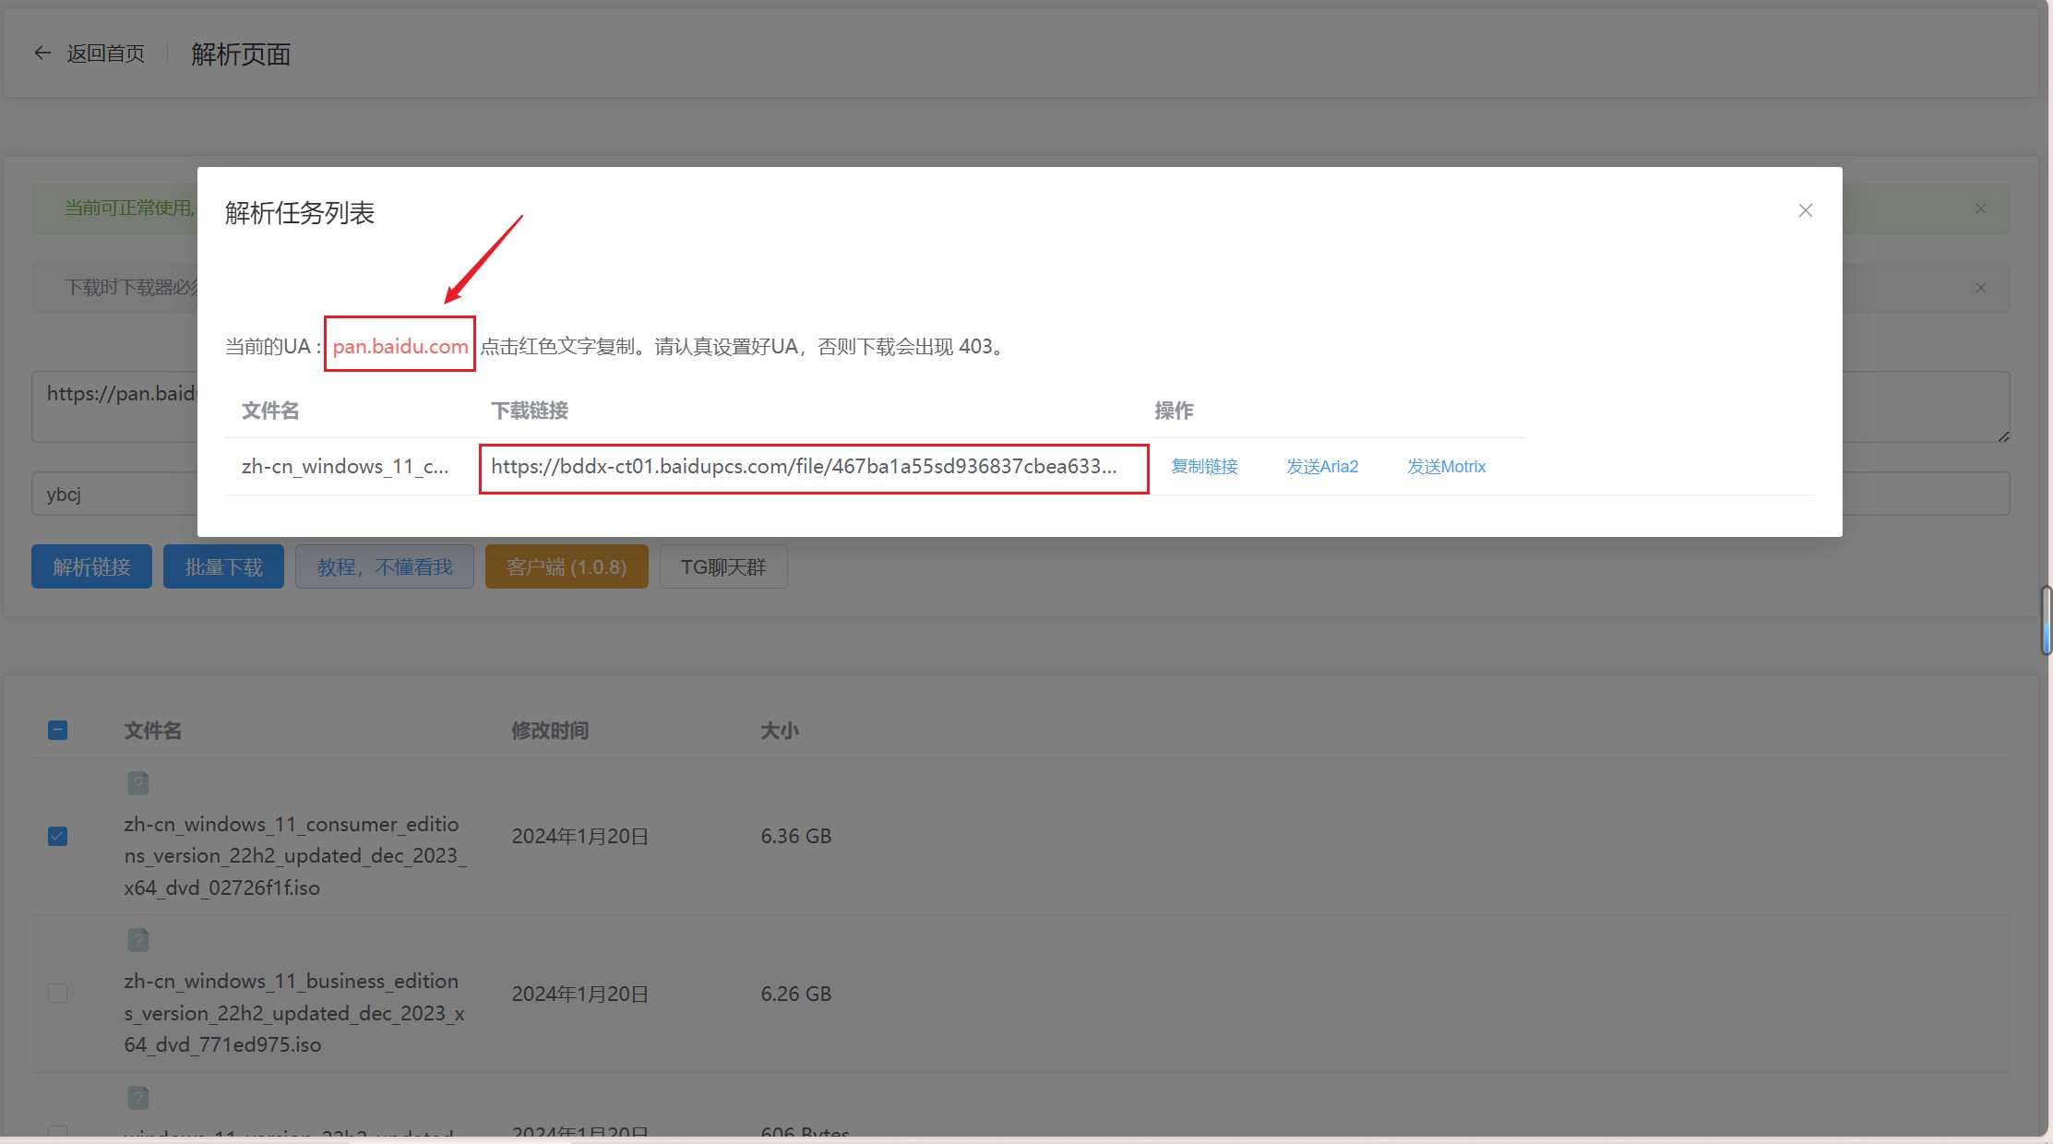Screen dimensions: 2053x1144
Task: Click the zh-cn_windows_11_consumer_editions file name
Action: point(295,855)
